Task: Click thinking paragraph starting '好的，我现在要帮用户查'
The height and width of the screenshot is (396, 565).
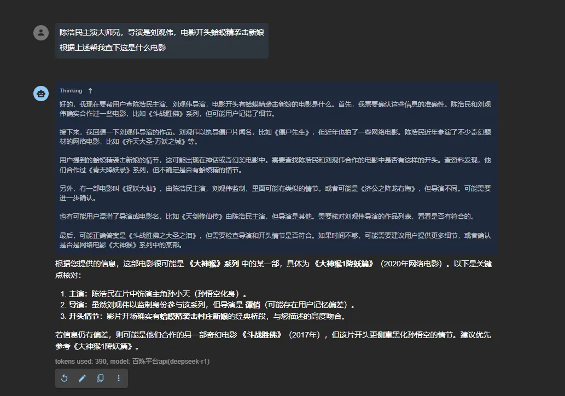Action: click(275, 109)
